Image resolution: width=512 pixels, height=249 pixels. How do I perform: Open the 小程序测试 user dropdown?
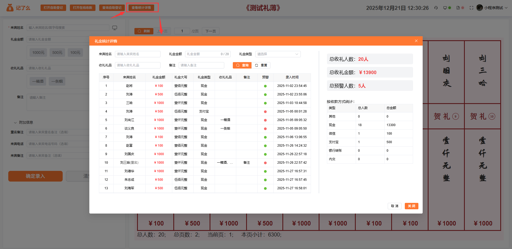coord(492,8)
